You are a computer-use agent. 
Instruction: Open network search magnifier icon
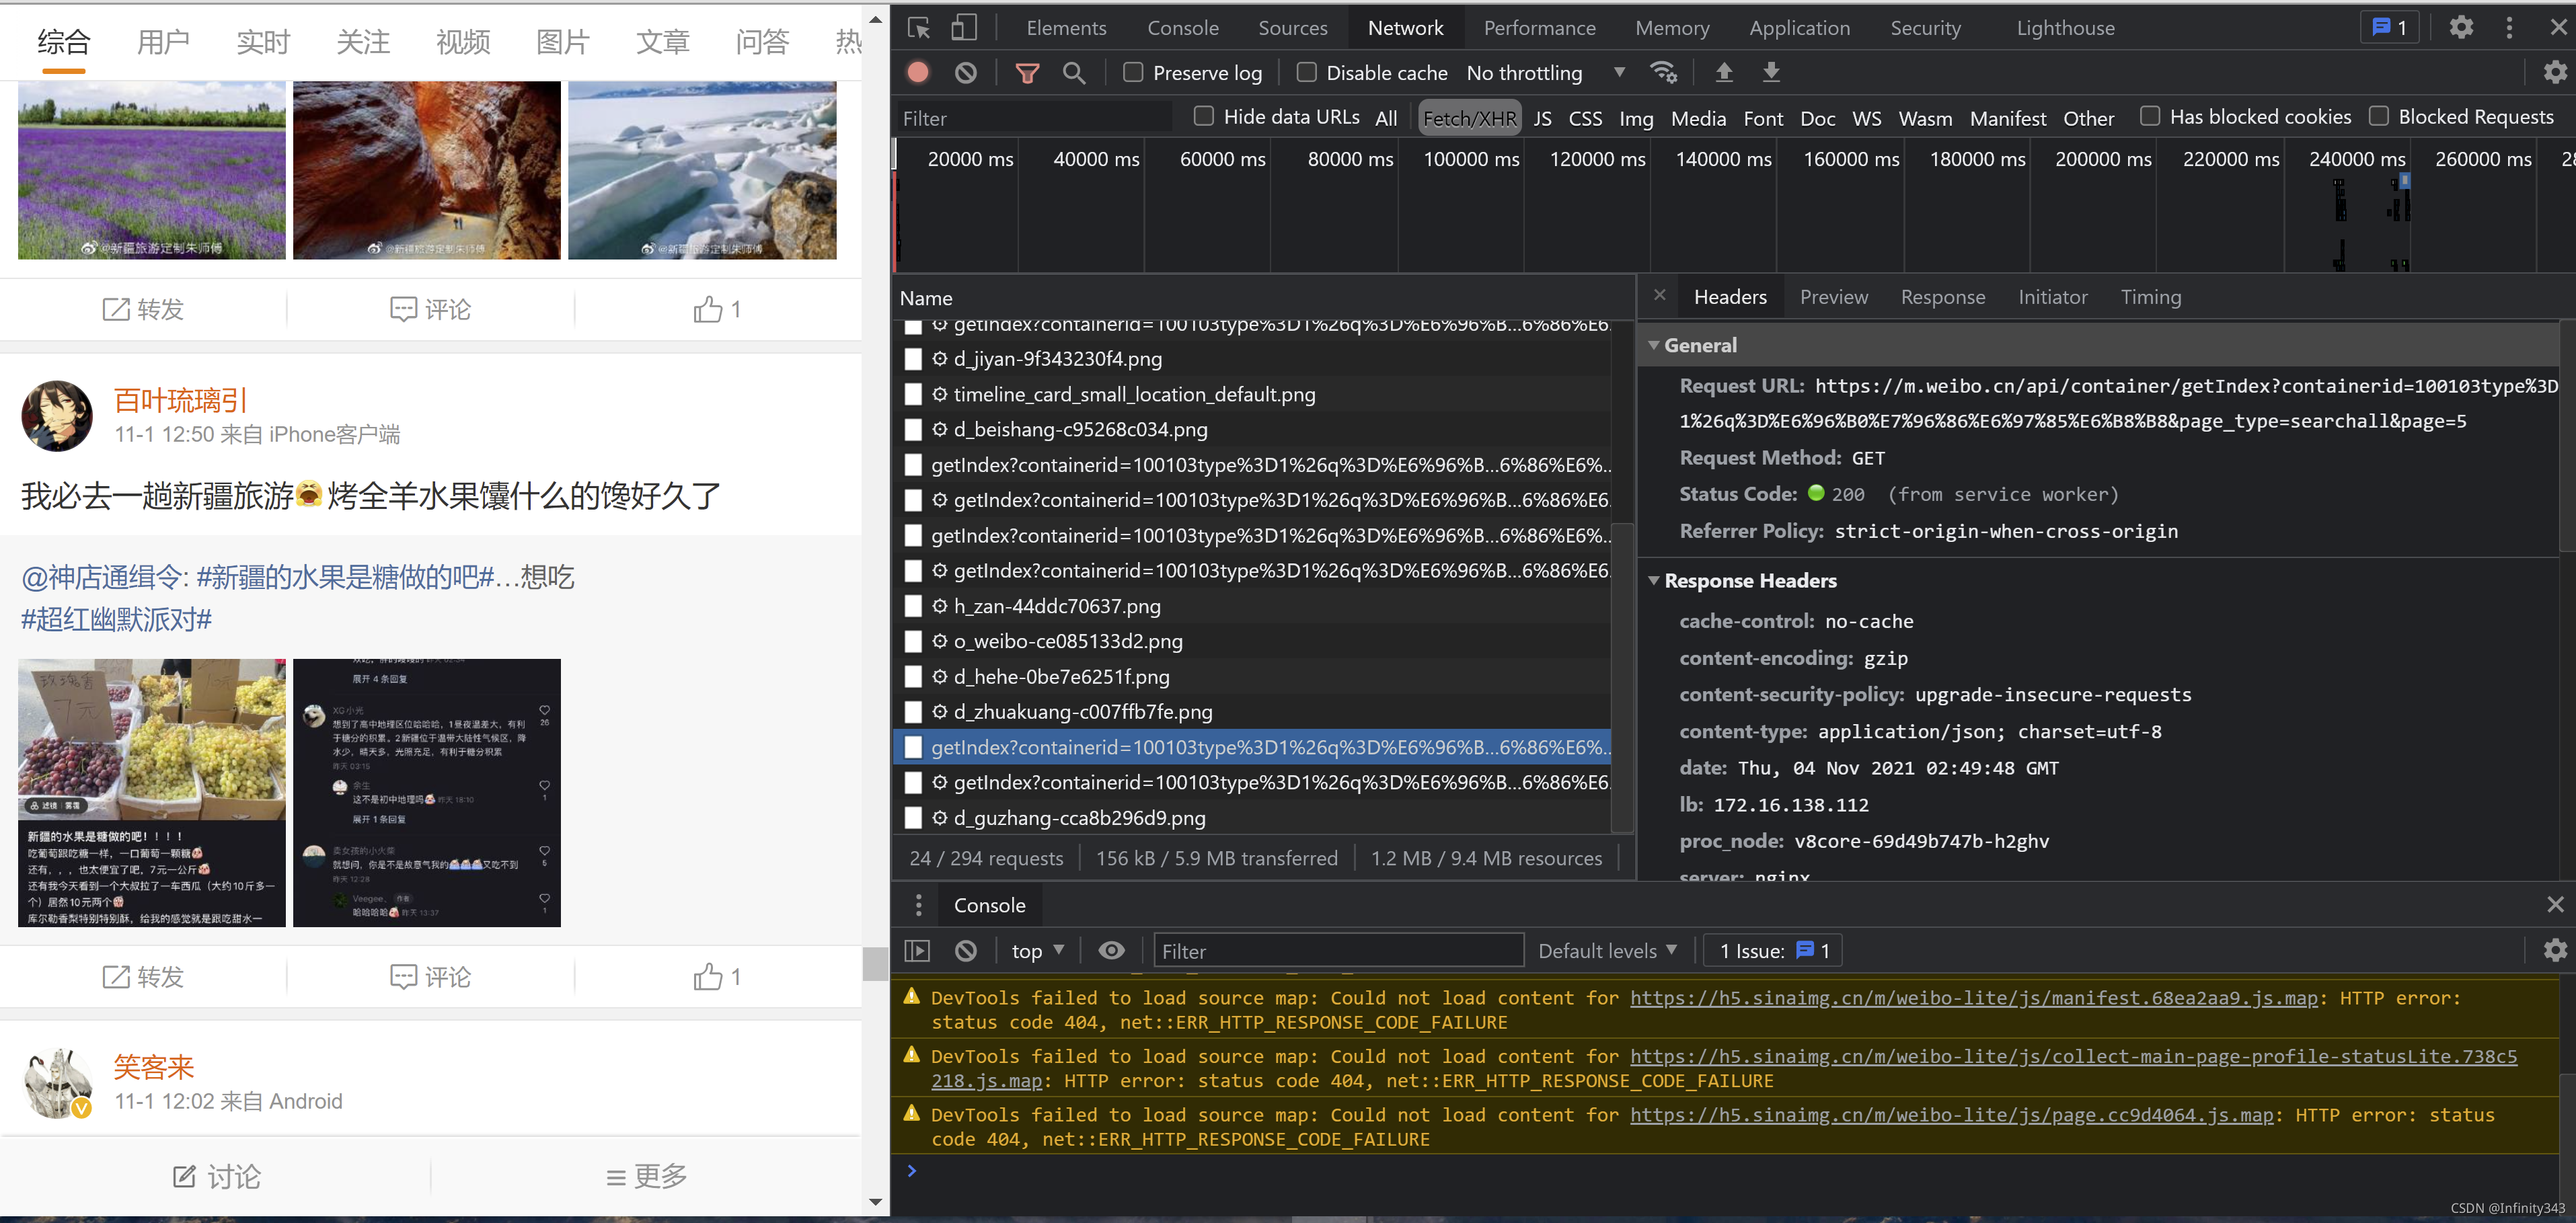click(1074, 72)
